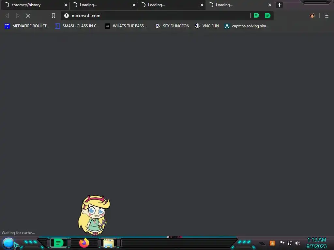The image size is (334, 250).
Task: Stop loading the page with X button
Action: pos(28,16)
